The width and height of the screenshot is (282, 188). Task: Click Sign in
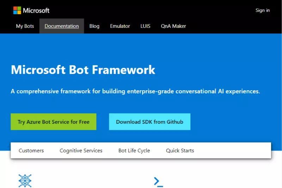point(263,11)
